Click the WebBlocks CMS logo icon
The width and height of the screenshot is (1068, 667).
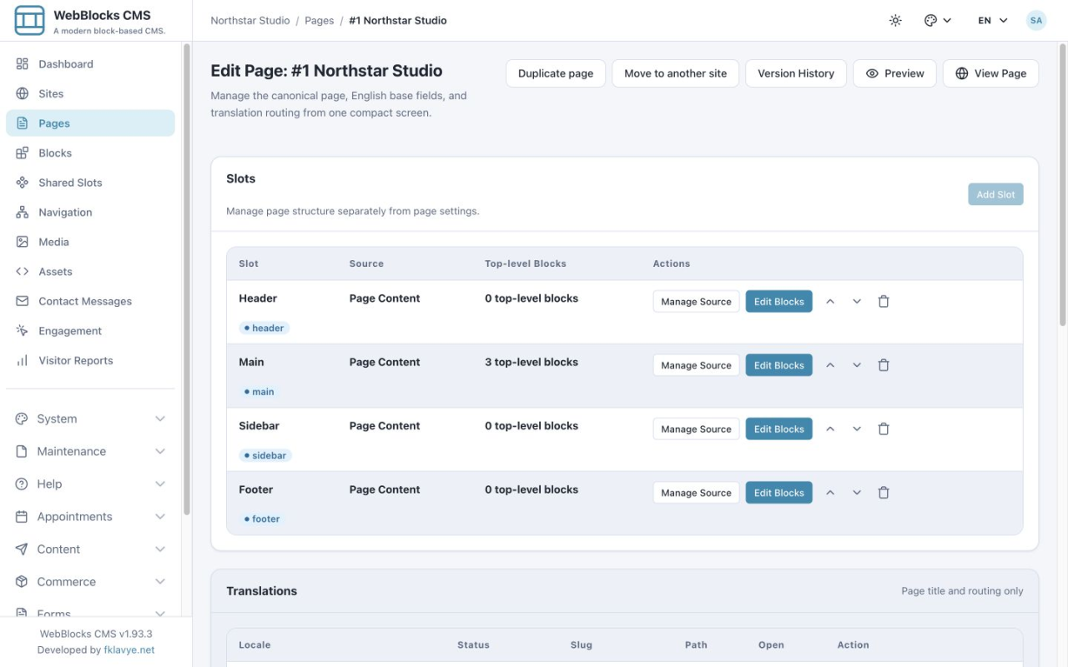30,21
